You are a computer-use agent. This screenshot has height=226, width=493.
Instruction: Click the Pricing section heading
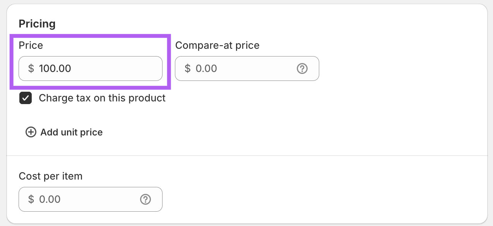pos(37,24)
